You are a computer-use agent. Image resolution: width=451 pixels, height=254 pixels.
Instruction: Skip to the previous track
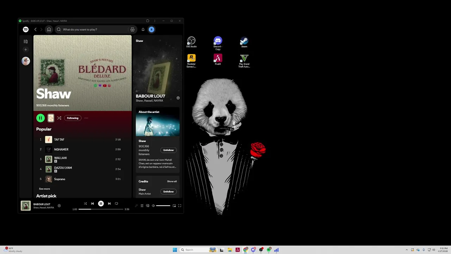[x=93, y=204]
